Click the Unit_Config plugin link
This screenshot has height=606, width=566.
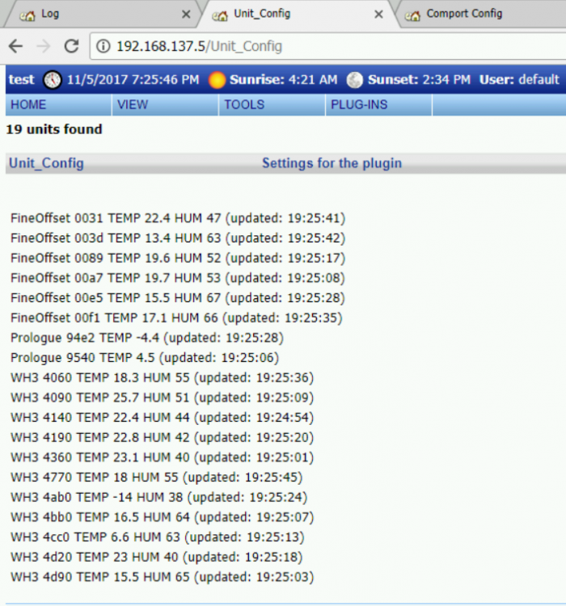46,163
